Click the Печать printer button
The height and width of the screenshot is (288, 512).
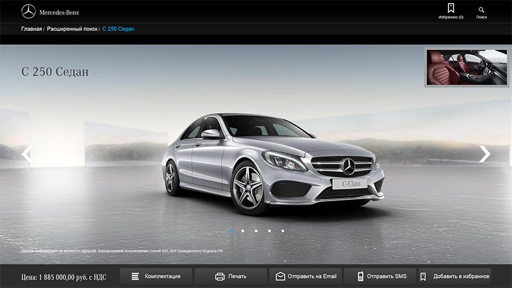(230, 276)
